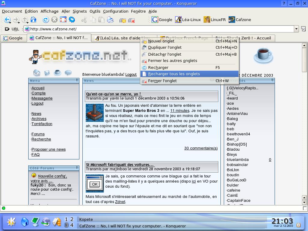Open the Document menu
Viewport: 308px width, 231px height.
[x=12, y=11]
